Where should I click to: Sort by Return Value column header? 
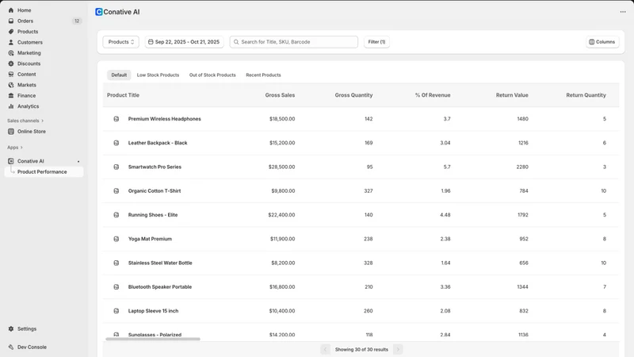click(x=512, y=95)
